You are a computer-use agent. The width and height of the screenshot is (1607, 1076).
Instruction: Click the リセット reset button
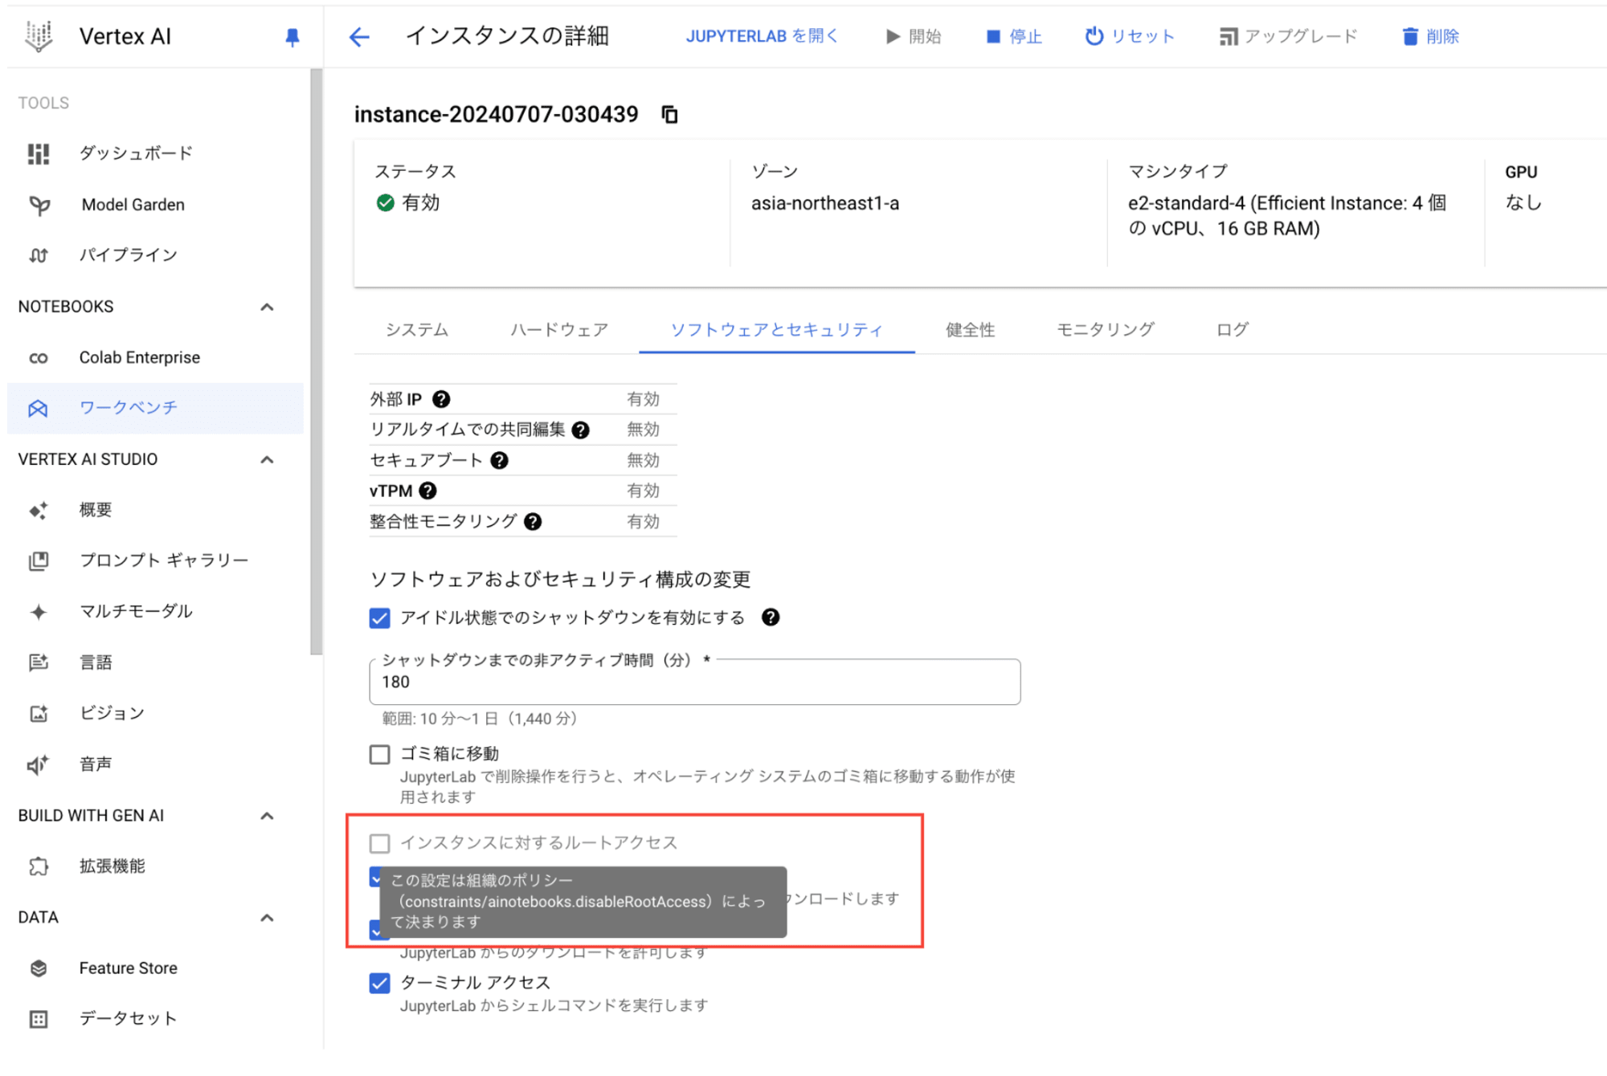pos(1130,37)
